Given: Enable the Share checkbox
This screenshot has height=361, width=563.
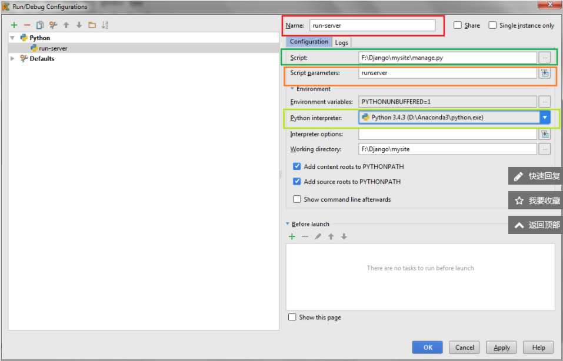Looking at the screenshot, I should (458, 25).
